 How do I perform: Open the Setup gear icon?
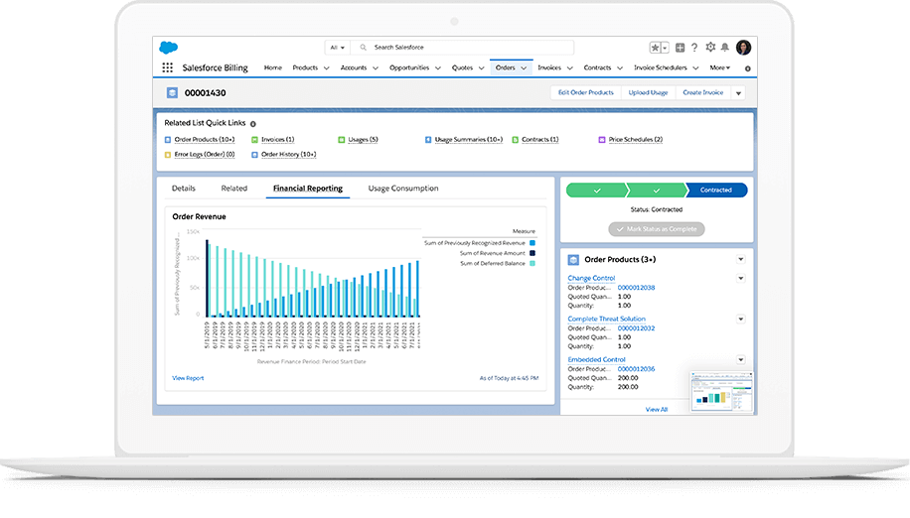click(709, 48)
